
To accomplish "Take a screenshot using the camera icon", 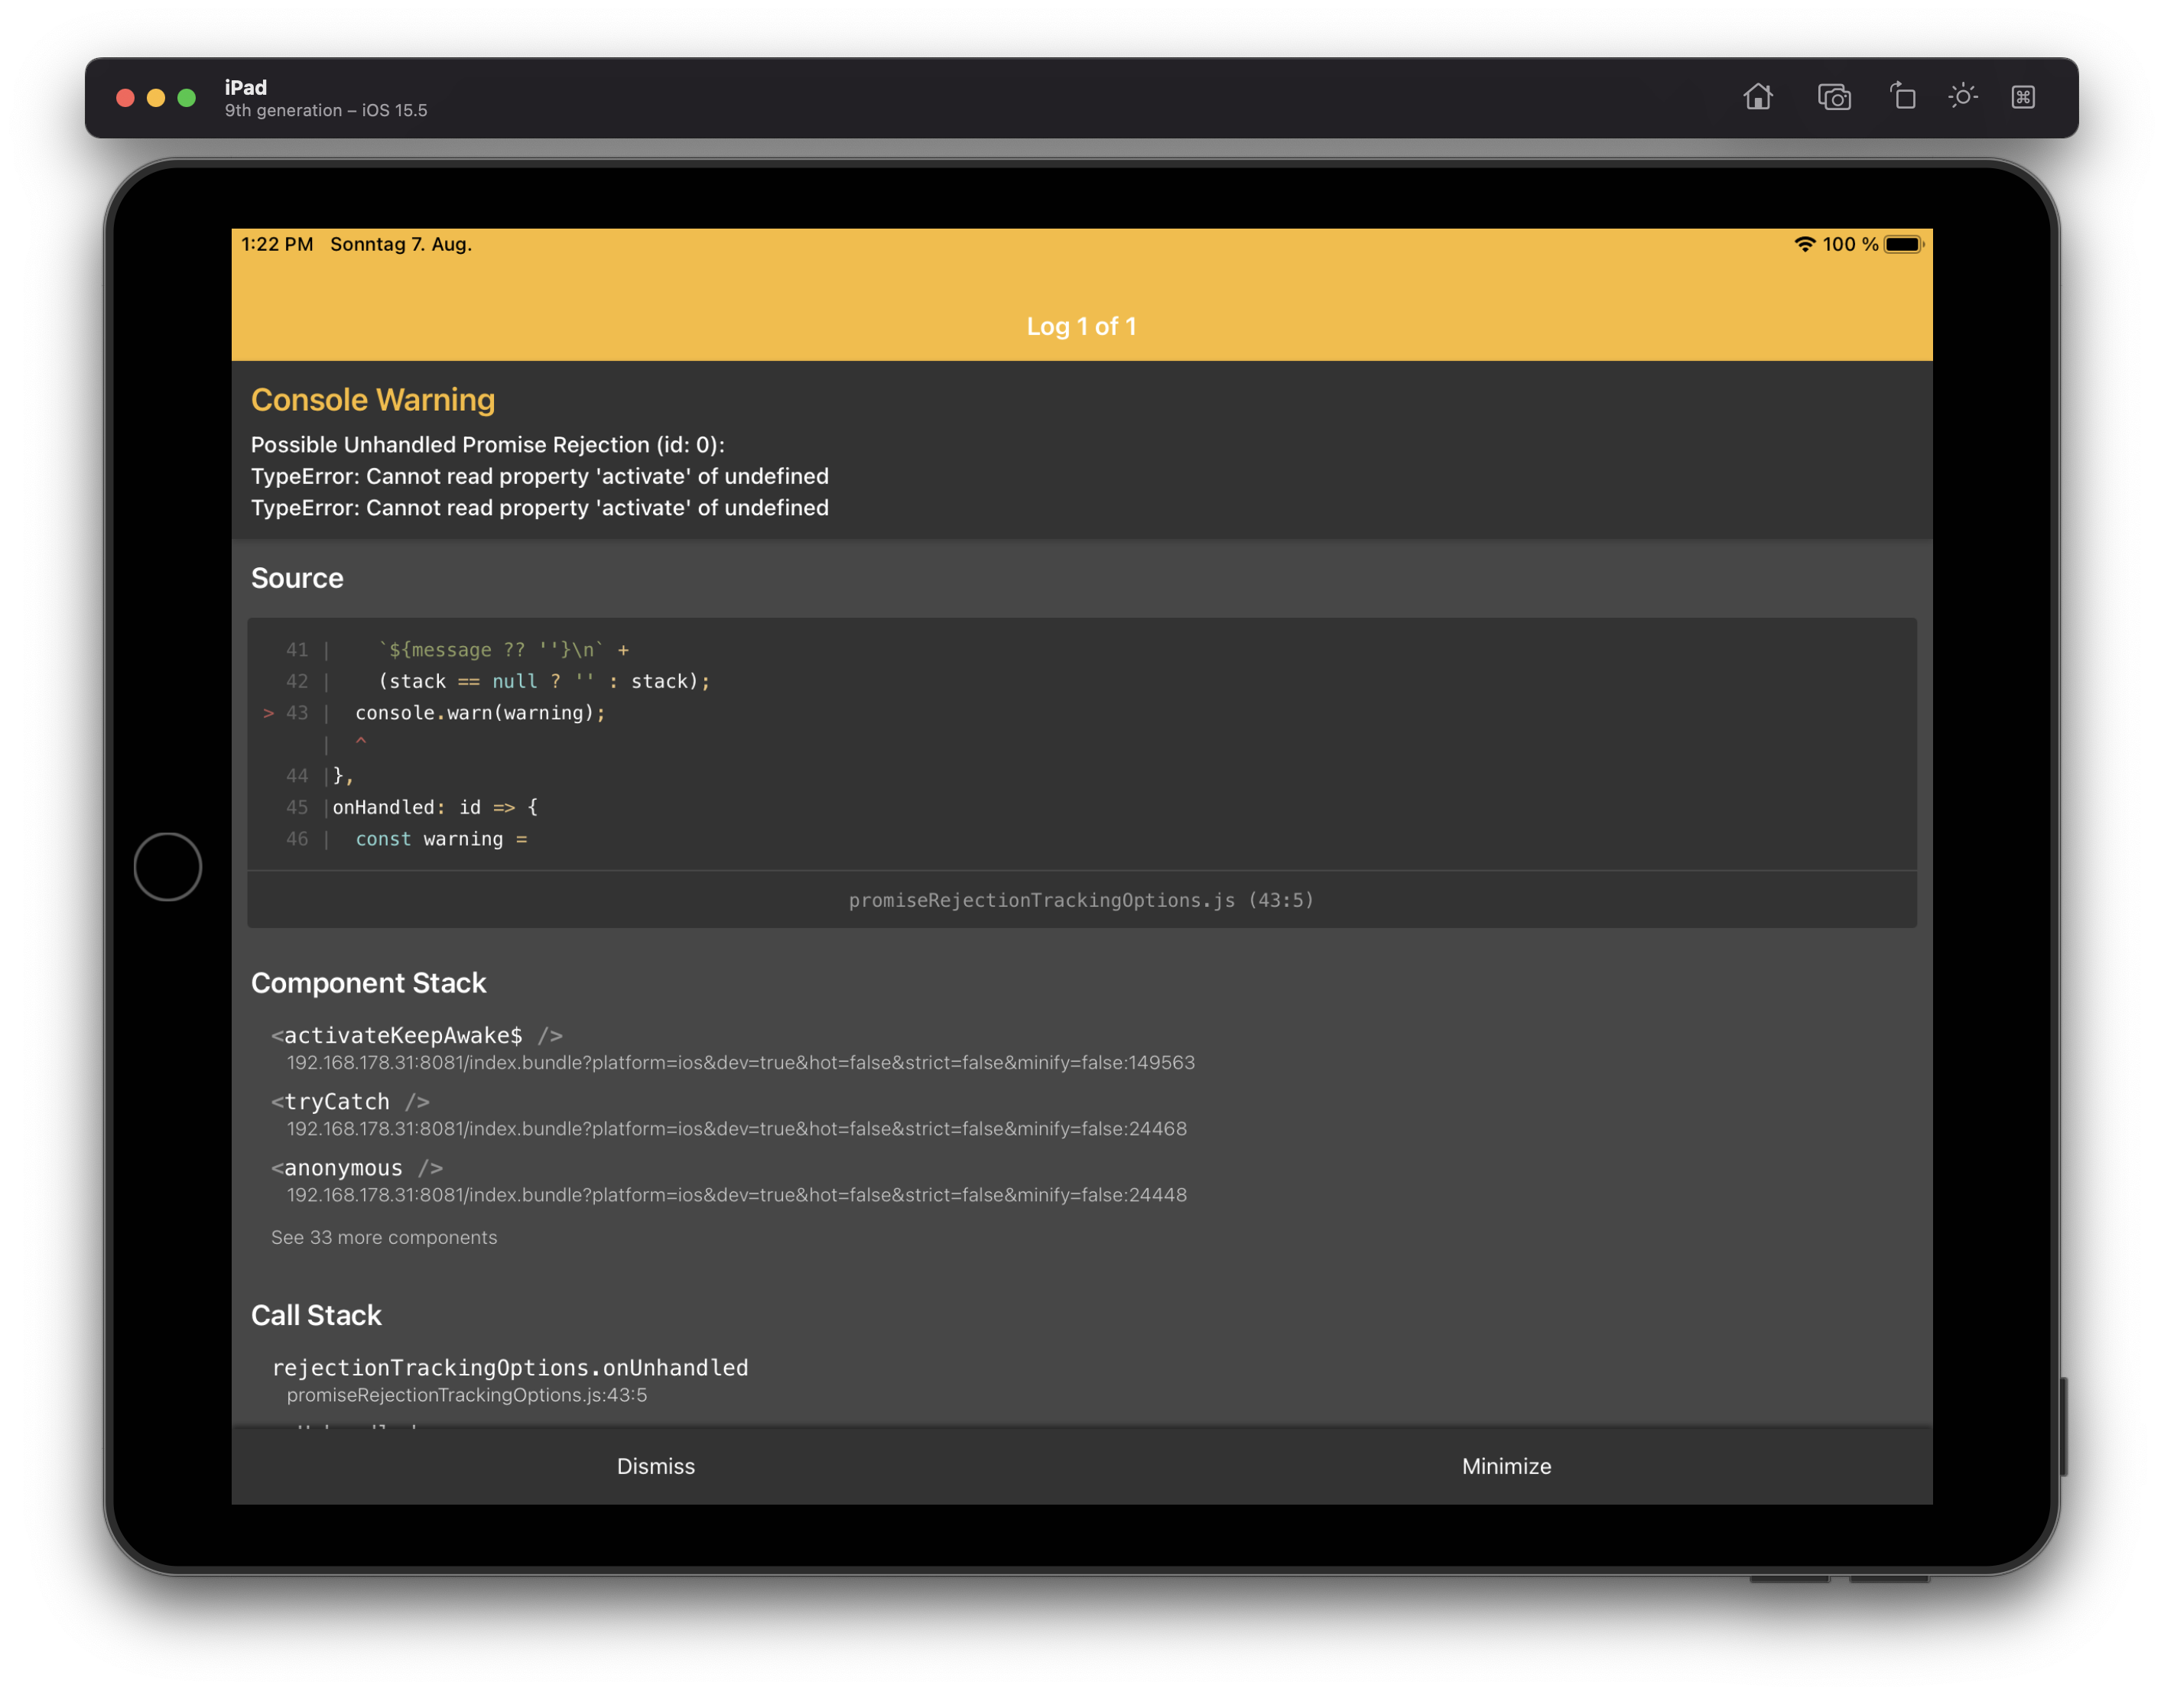I will pyautogui.click(x=1835, y=96).
